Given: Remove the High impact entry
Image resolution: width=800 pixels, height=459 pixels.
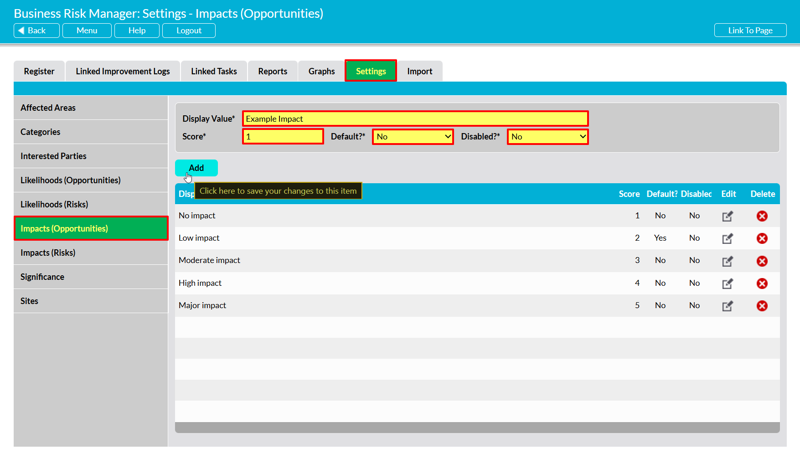Looking at the screenshot, I should (x=762, y=284).
